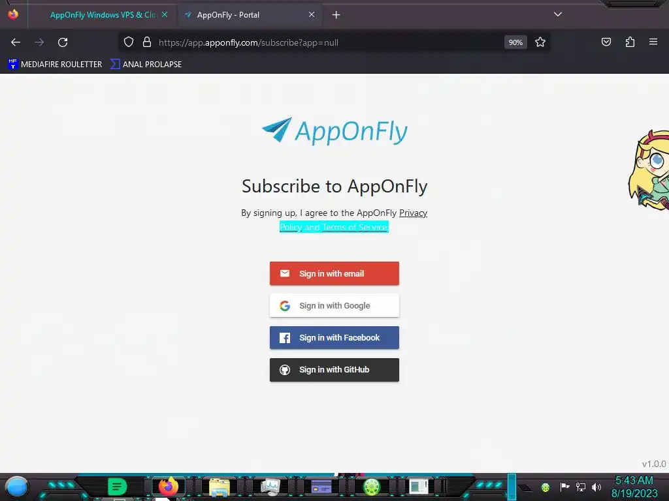Close the AppOnFly - Portal tab

(312, 14)
